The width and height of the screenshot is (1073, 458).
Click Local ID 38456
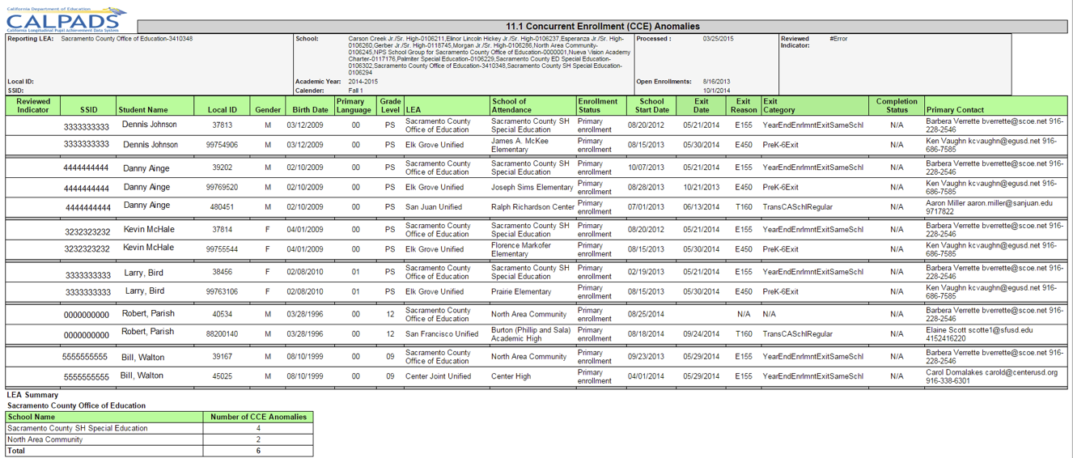point(222,272)
